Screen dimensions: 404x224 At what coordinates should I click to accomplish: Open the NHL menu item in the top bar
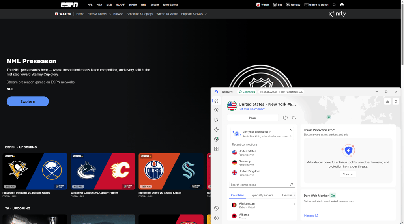pyautogui.click(x=144, y=5)
